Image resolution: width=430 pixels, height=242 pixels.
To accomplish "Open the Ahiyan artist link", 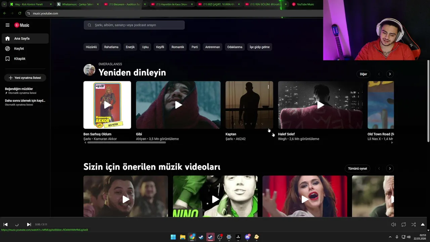I will (x=141, y=139).
